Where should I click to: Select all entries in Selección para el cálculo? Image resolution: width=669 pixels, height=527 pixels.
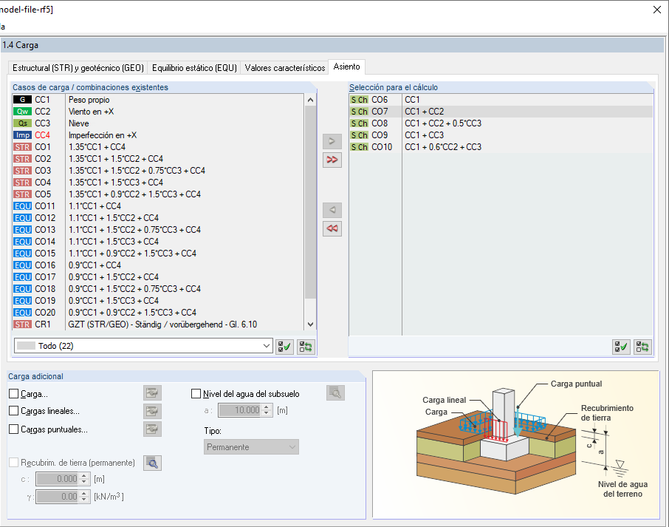(x=621, y=347)
